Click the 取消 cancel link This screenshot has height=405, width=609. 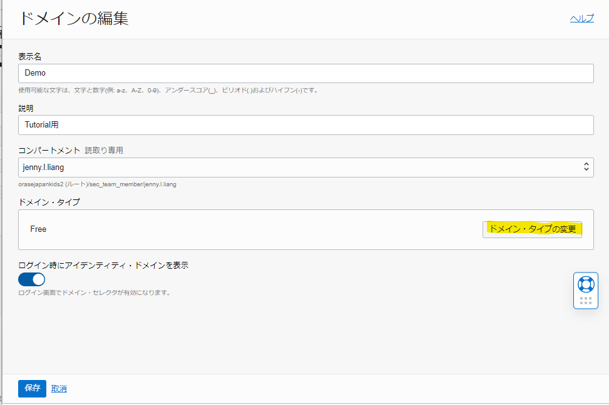(x=59, y=389)
